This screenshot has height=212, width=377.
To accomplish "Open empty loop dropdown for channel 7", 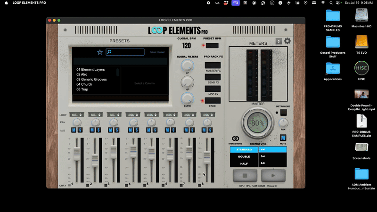I will [189, 115].
